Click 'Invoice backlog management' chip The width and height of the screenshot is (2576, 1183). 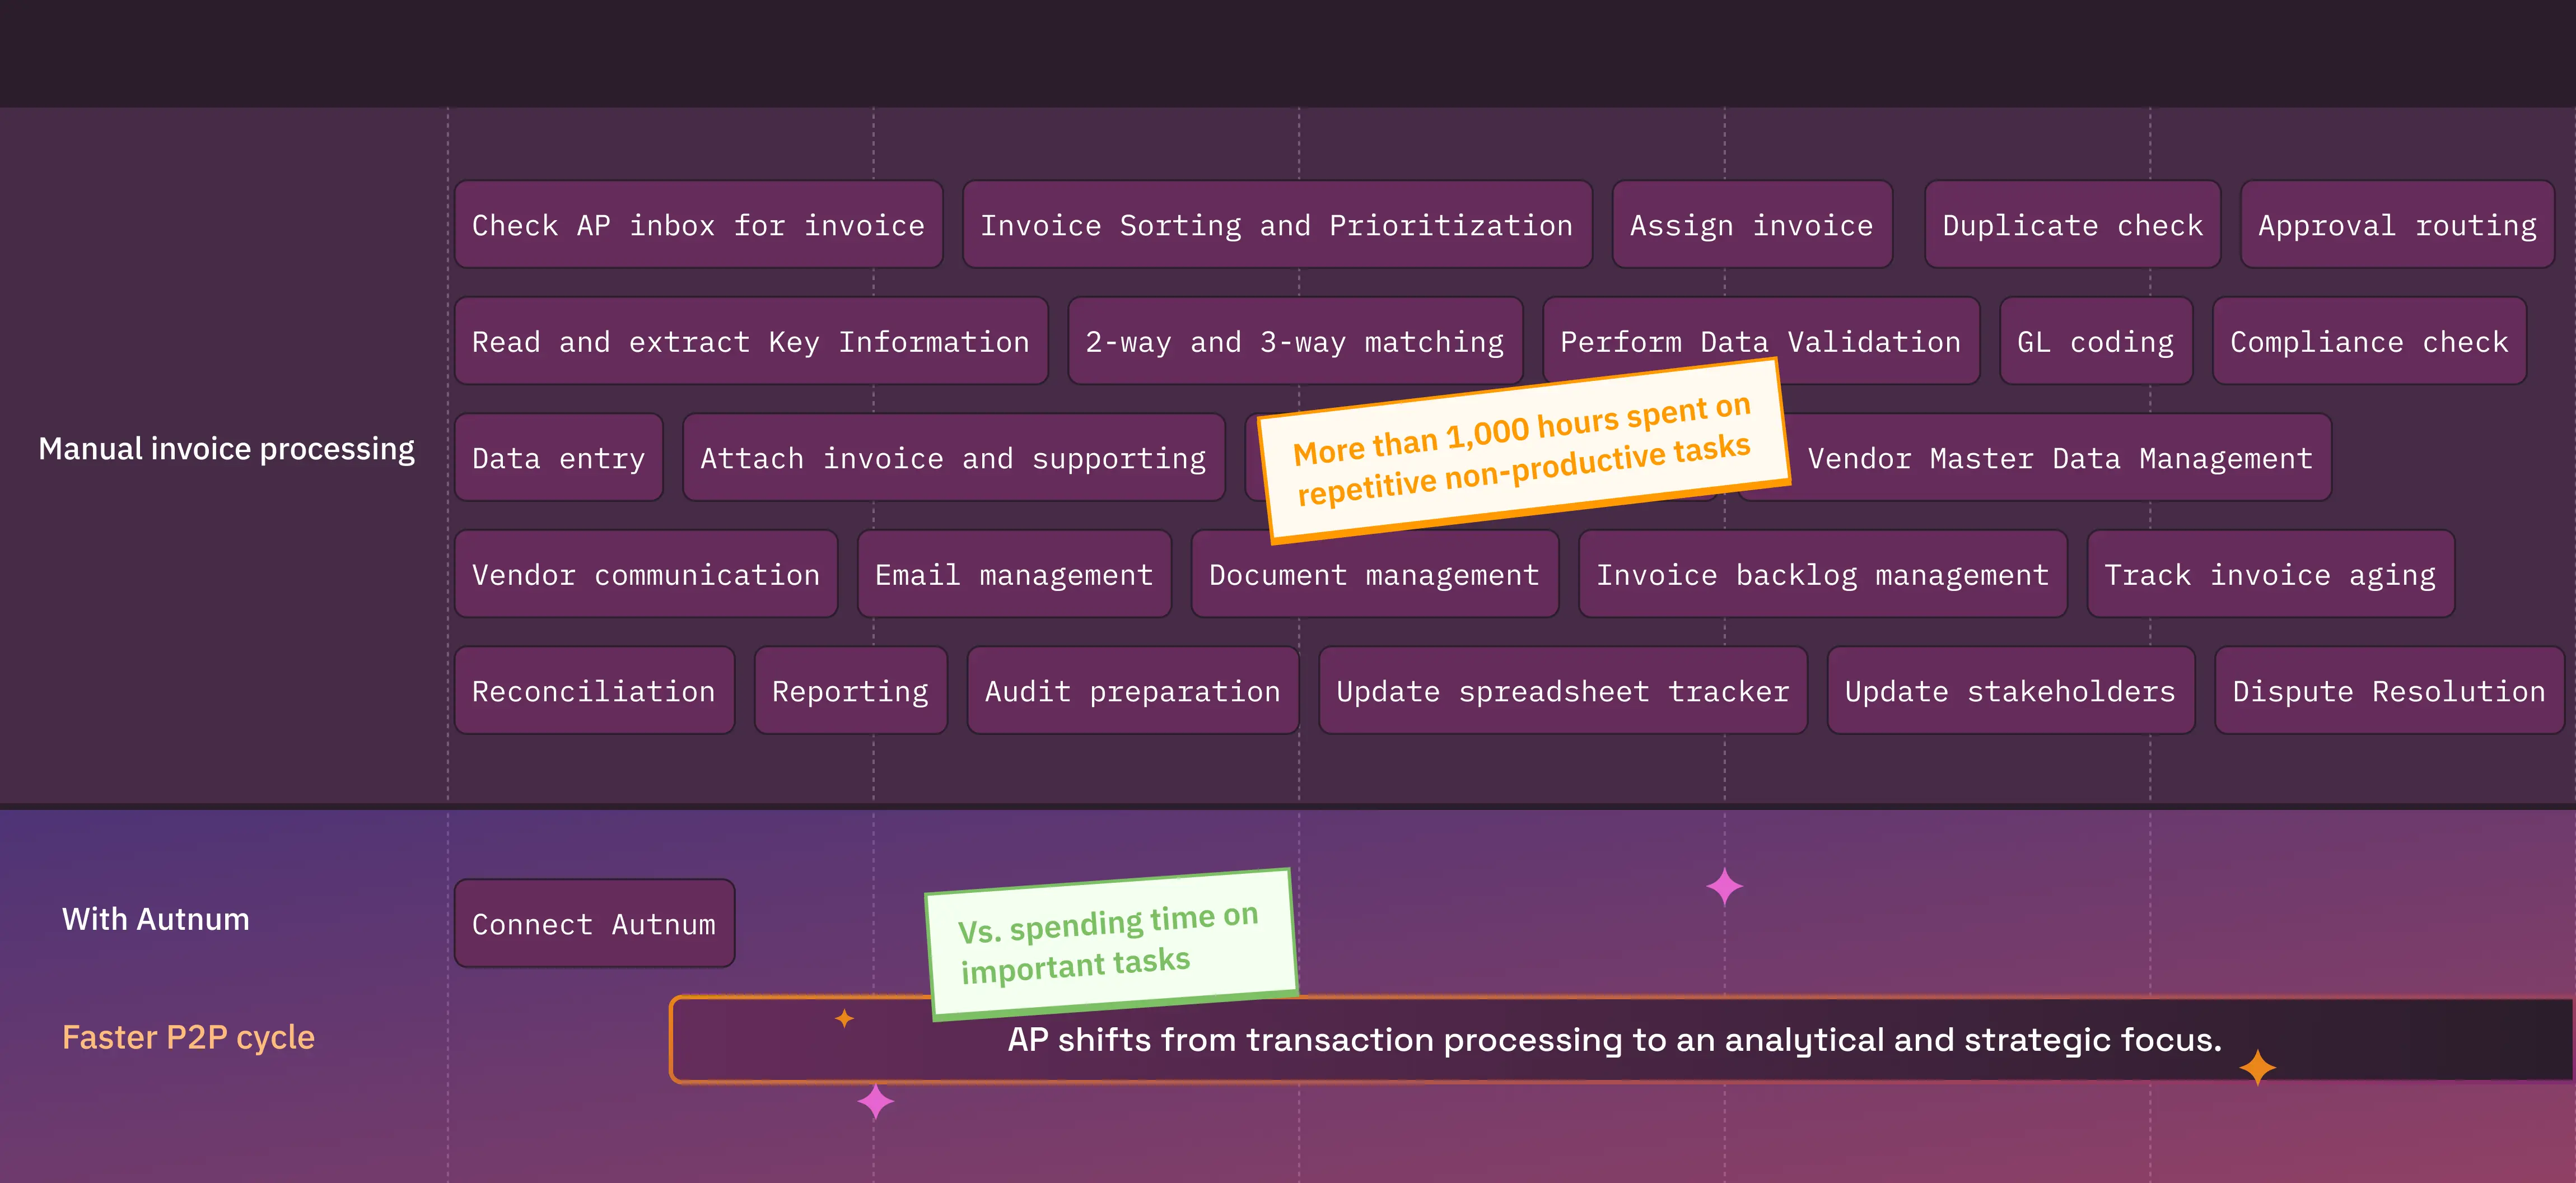point(1823,574)
